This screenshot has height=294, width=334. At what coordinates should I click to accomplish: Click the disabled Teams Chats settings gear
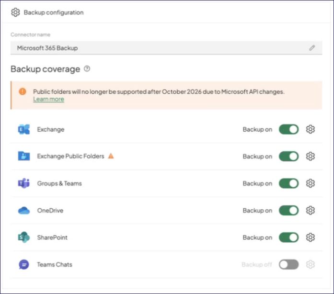[x=311, y=264]
